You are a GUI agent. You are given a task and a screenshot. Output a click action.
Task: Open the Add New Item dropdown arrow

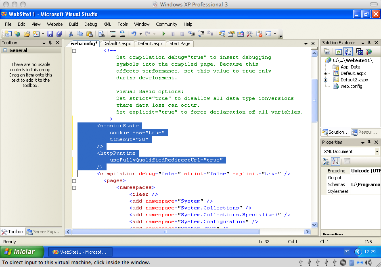tap(43, 34)
